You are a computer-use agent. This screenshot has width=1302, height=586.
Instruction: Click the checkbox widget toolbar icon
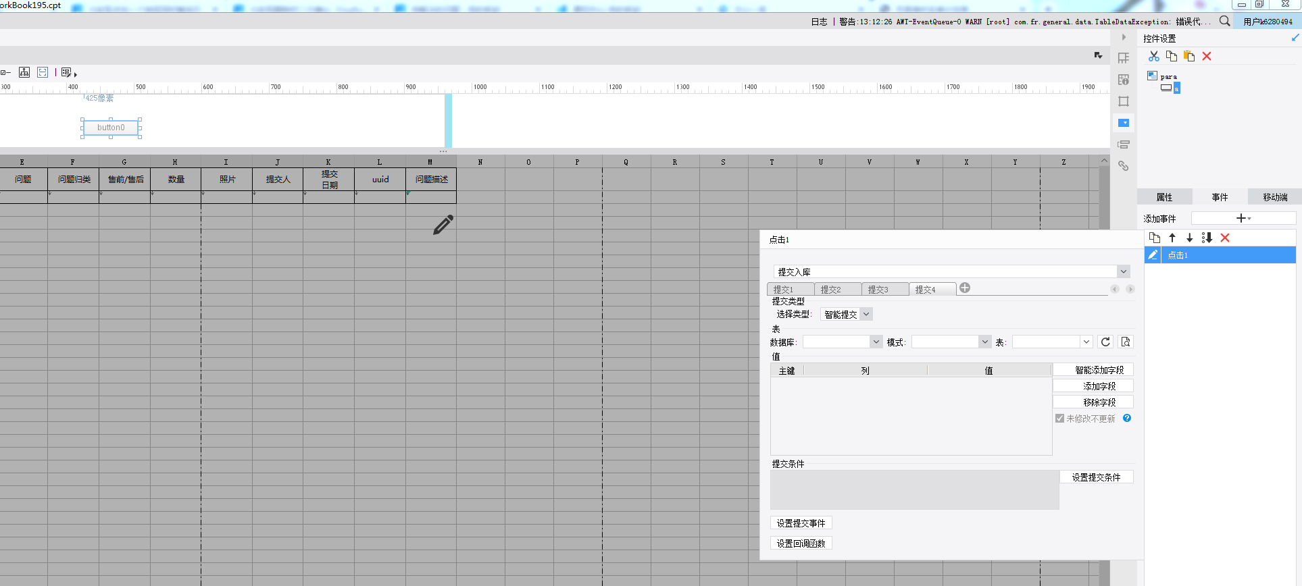point(5,72)
